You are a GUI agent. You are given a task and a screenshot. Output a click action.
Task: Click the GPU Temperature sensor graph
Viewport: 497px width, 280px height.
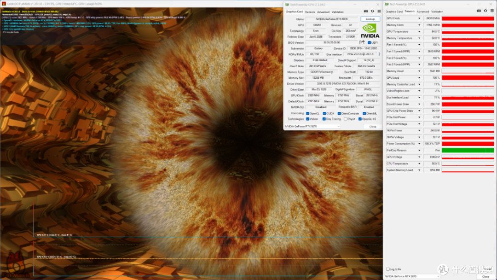468,32
